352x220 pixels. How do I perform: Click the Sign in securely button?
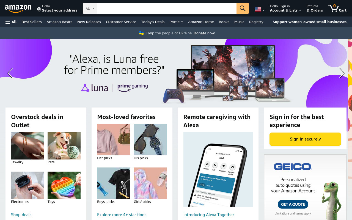(x=305, y=139)
